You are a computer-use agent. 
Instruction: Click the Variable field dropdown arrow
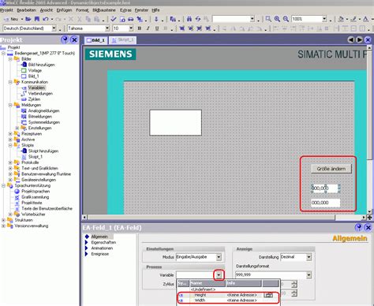[x=219, y=275]
